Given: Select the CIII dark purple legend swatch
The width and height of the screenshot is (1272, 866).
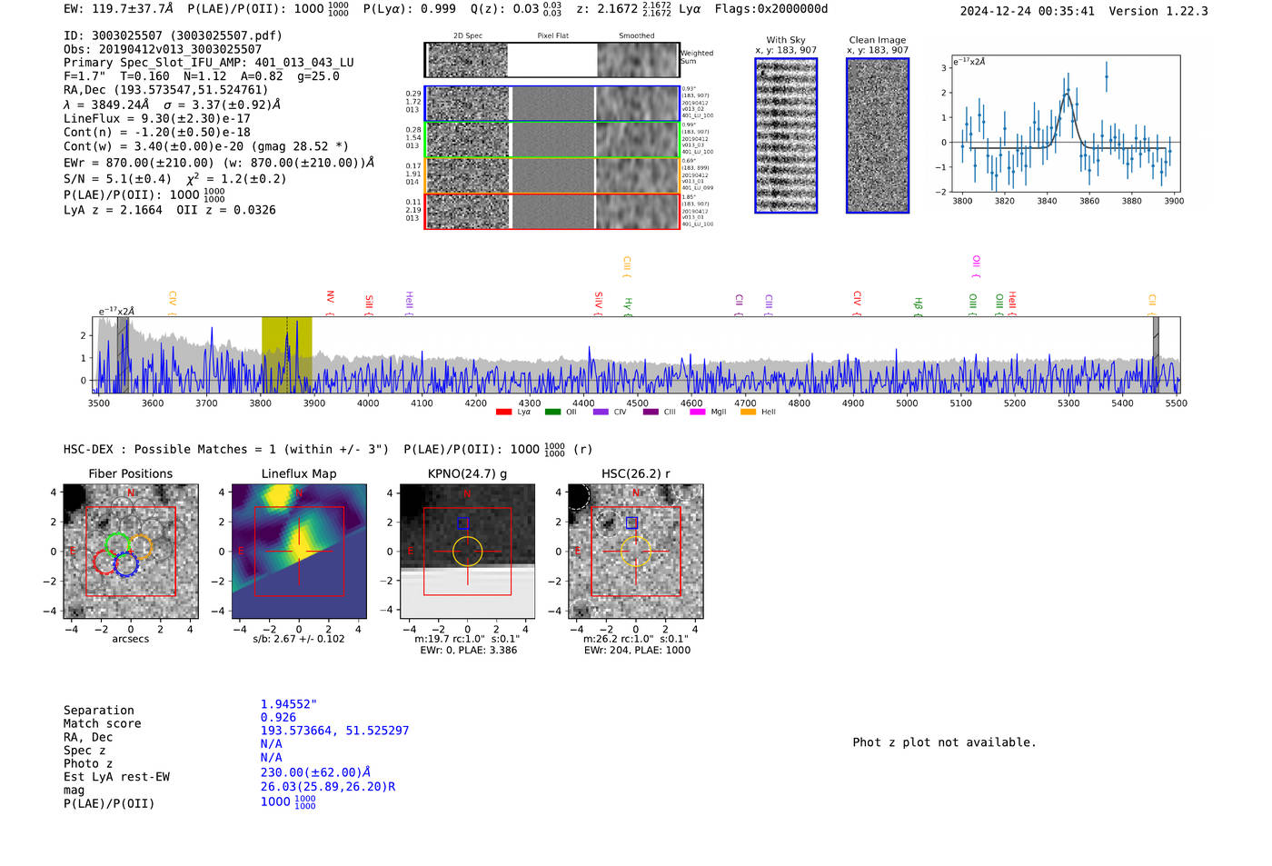Looking at the screenshot, I should point(651,413).
